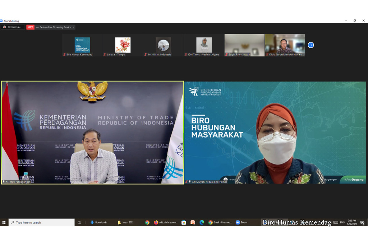Show next participants with the blue arrow
This screenshot has width=368, height=245.
311,45
